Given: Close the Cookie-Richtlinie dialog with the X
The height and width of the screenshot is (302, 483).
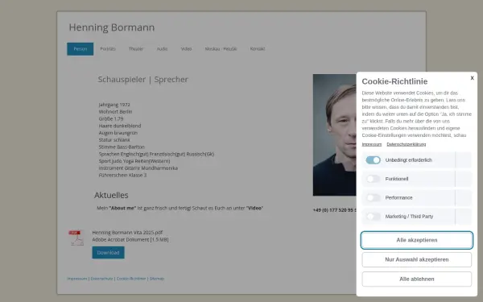Looking at the screenshot, I should (472, 78).
